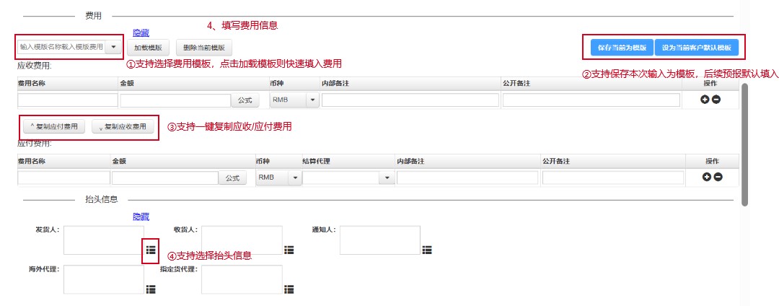Viewport: 779px width, 306px height.
Task: Expand the 结算代理 dropdown
Action: pyautogui.click(x=387, y=178)
